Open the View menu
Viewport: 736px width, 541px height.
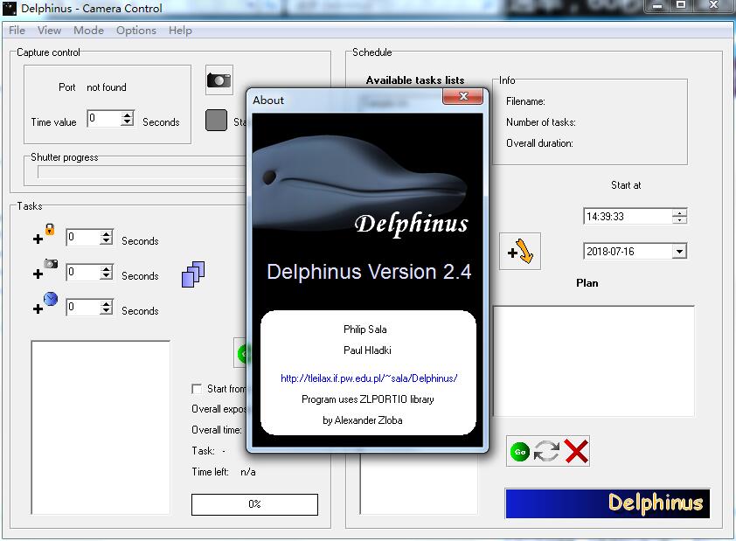pos(49,30)
